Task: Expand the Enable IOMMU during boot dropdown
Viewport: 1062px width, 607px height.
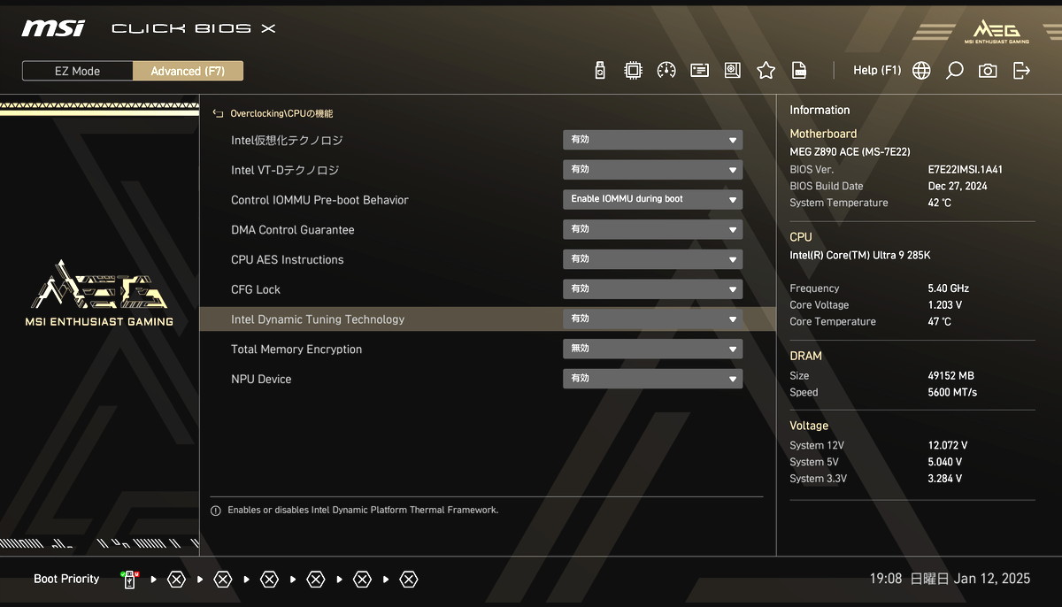Action: pyautogui.click(x=652, y=199)
